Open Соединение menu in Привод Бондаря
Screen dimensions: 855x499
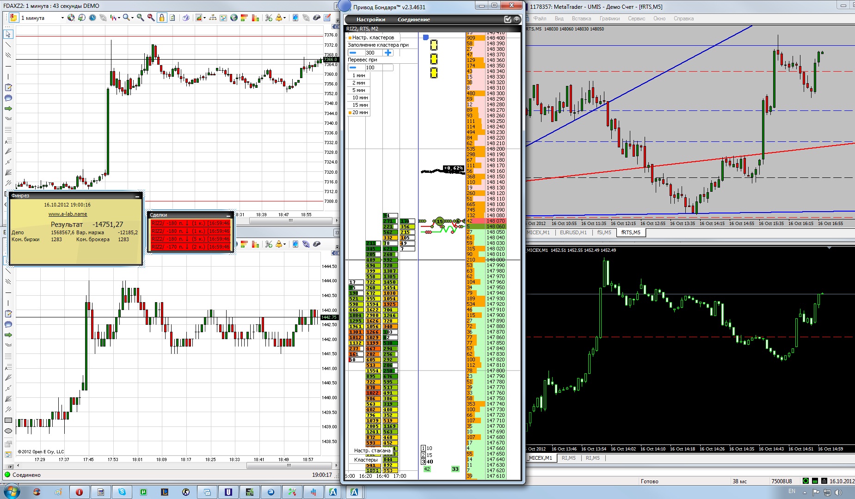(x=413, y=19)
